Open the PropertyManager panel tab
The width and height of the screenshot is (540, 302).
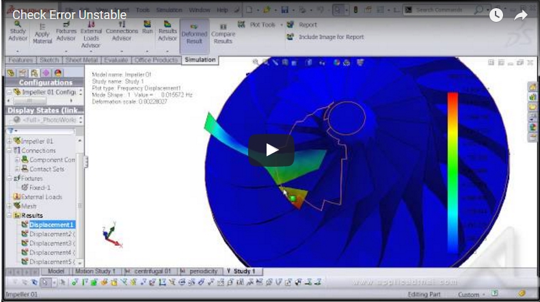coord(23,72)
